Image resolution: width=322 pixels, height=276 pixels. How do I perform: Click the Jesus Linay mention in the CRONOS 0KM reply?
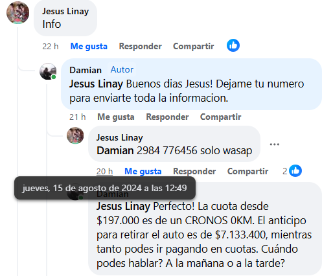point(123,207)
